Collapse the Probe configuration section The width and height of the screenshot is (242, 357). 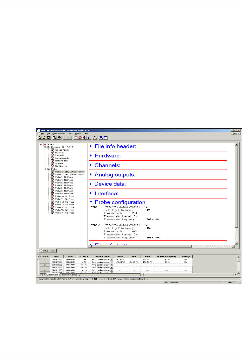[x=91, y=202]
